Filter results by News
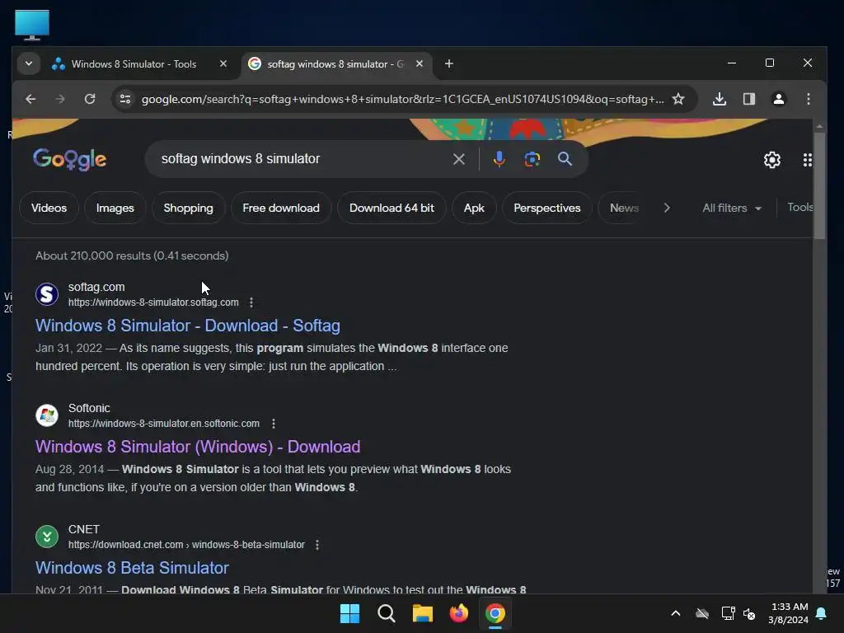The height and width of the screenshot is (633, 844). [624, 208]
